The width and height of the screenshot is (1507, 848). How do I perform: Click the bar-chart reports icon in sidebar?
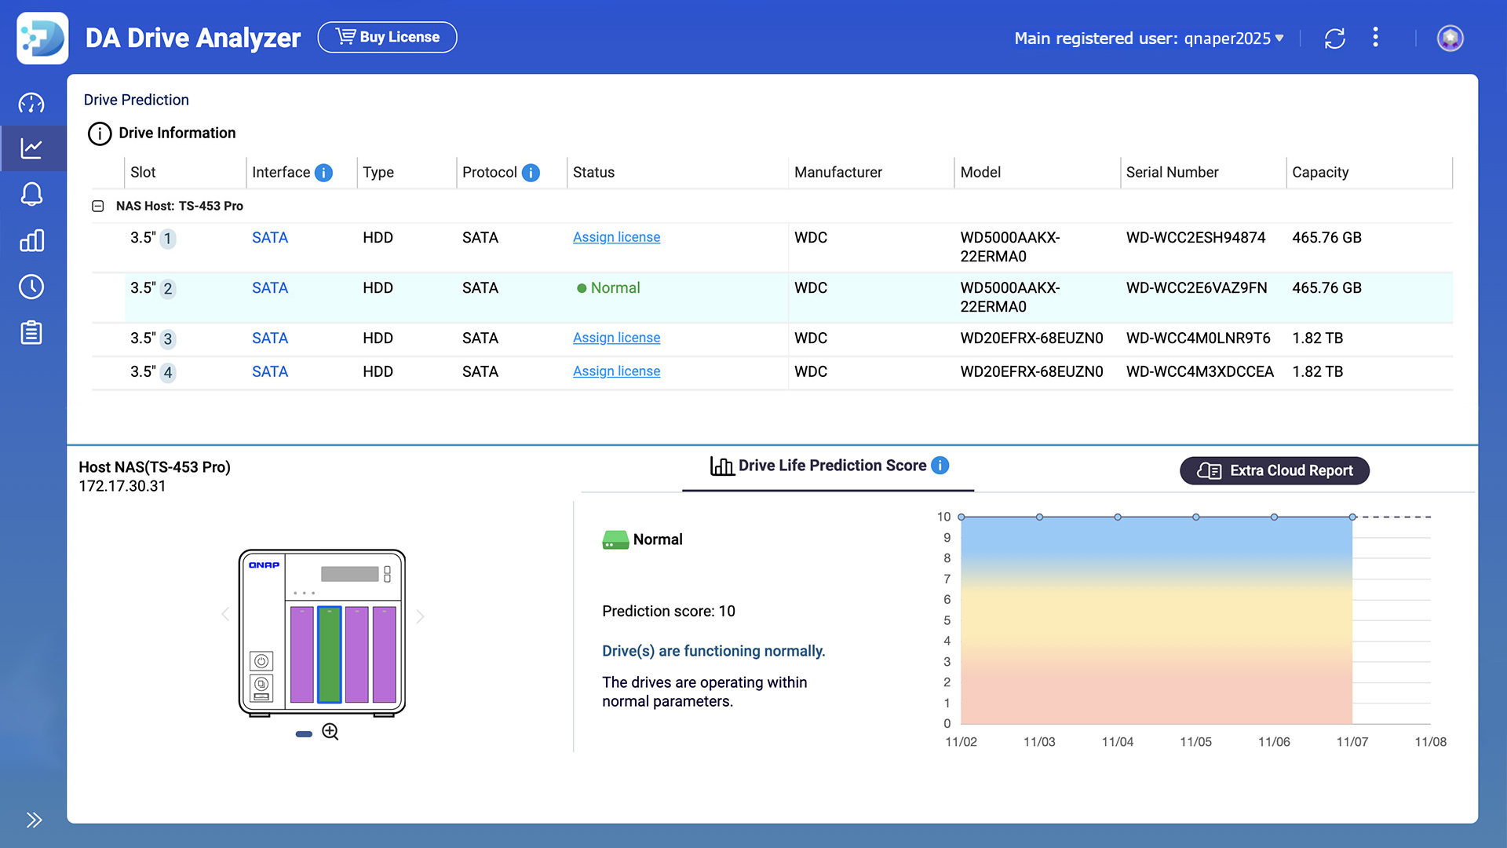pos(32,240)
